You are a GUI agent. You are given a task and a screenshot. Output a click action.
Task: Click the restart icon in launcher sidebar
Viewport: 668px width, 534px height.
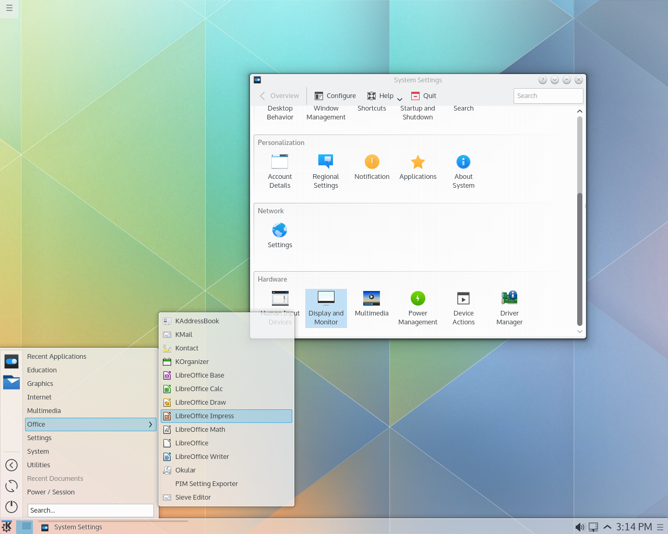11,486
